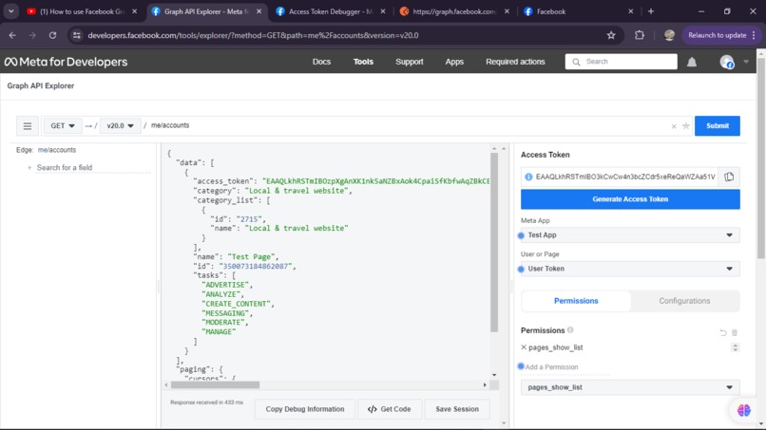View site information icon in address bar

(x=77, y=35)
